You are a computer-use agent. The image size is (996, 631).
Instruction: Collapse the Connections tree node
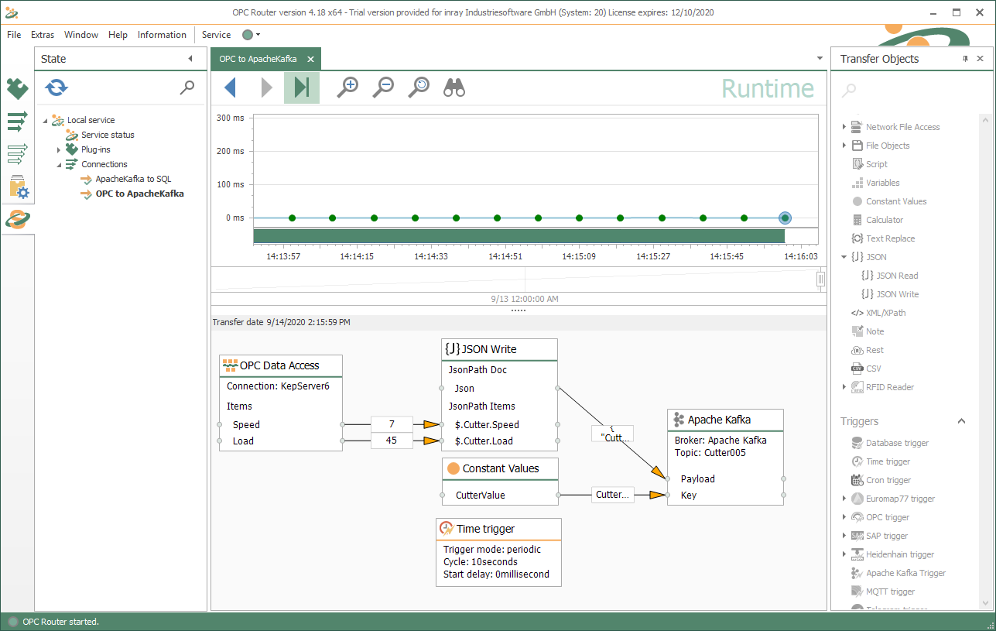[59, 164]
